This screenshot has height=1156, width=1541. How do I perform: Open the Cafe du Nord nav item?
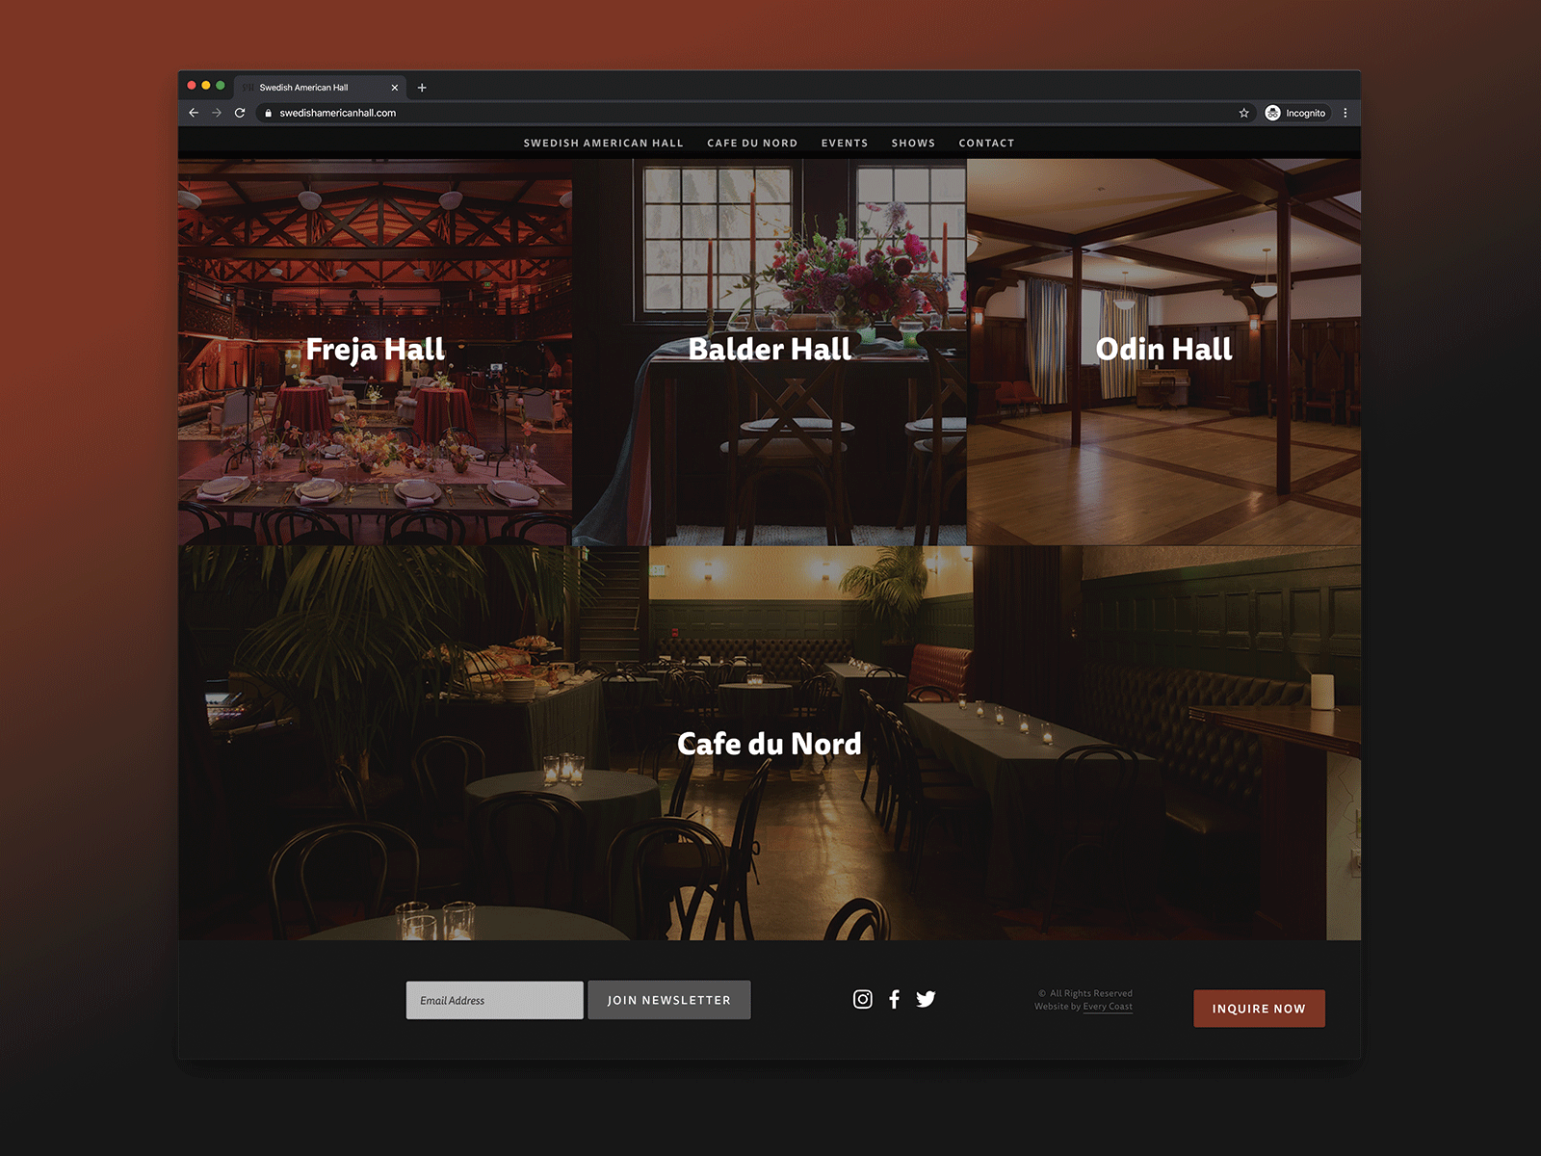pos(752,144)
